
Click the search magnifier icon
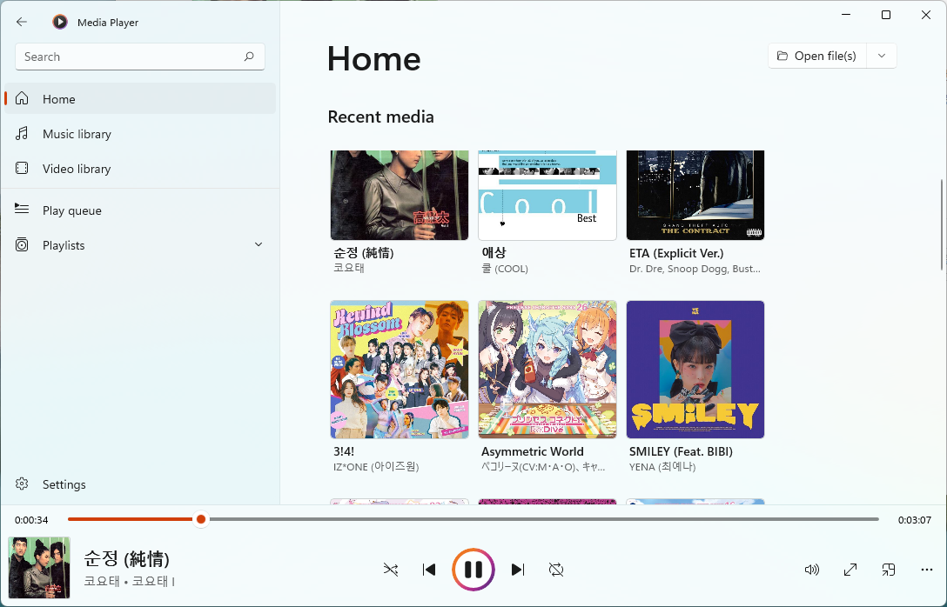(249, 57)
